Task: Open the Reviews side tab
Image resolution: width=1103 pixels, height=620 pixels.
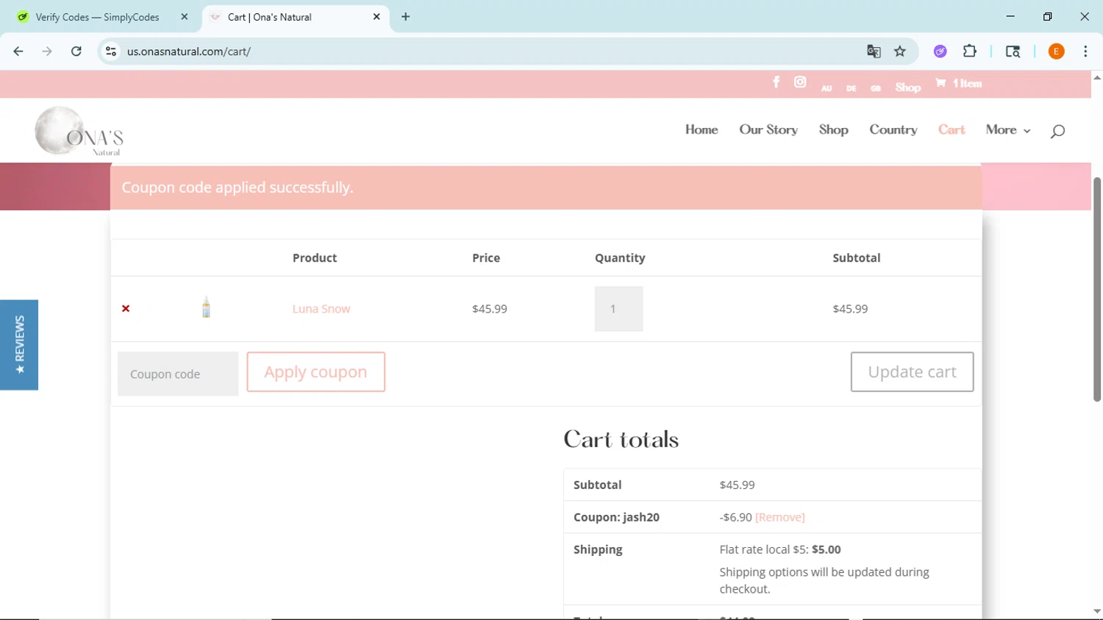Action: (x=19, y=345)
